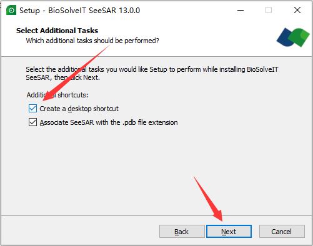Go Back to the previous setup step

click(x=182, y=232)
